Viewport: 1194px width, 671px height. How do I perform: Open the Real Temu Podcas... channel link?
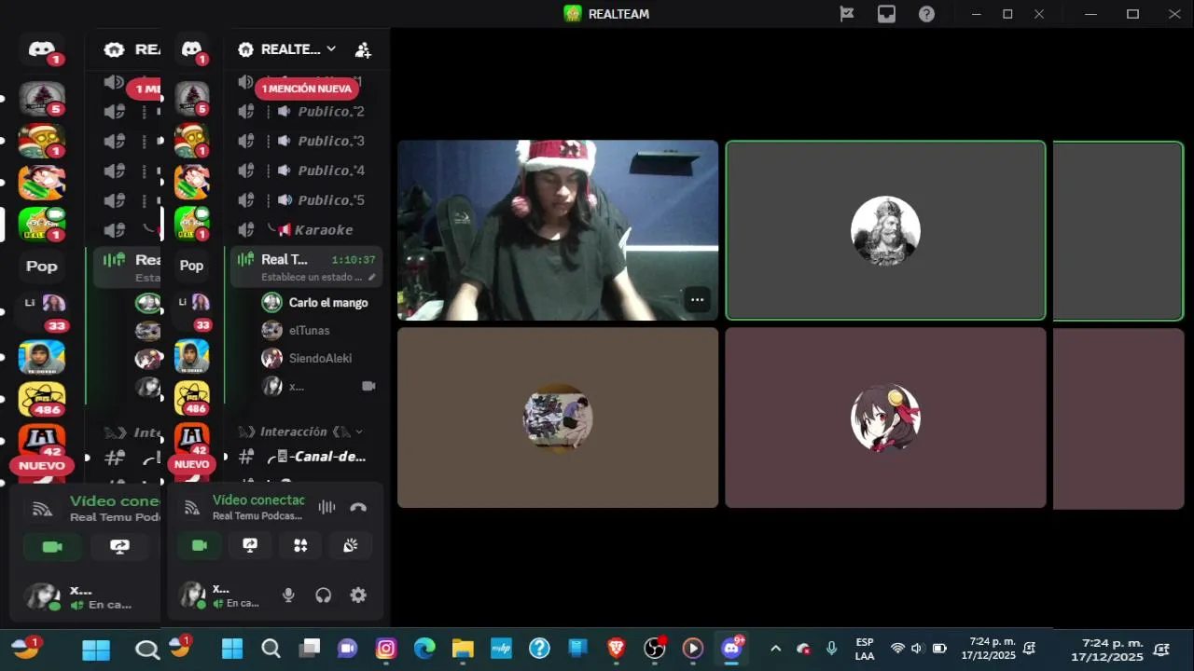tap(257, 516)
